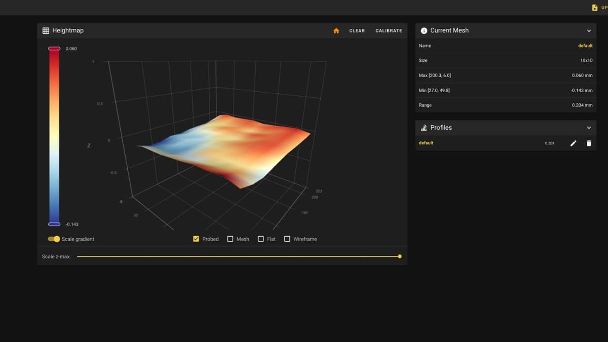Click the Scale z-max slider handle

coord(400,256)
